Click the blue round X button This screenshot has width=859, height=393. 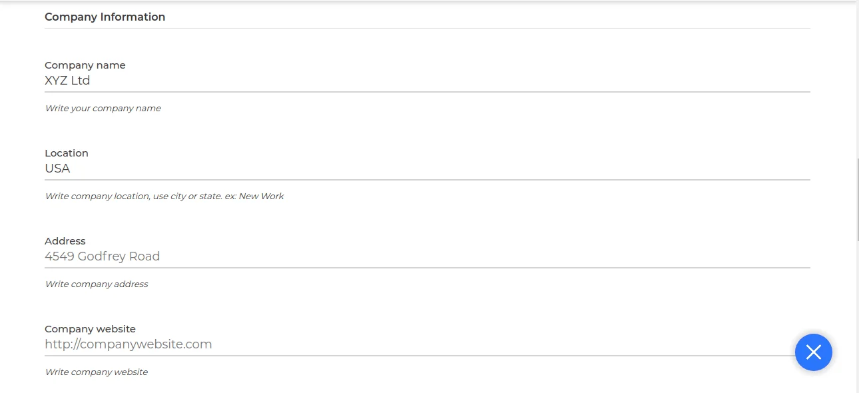[x=813, y=352]
